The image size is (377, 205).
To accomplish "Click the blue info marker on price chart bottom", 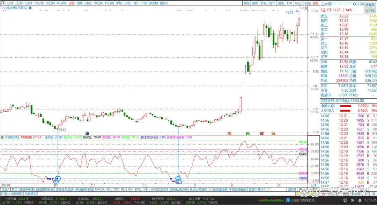I will click(87, 133).
